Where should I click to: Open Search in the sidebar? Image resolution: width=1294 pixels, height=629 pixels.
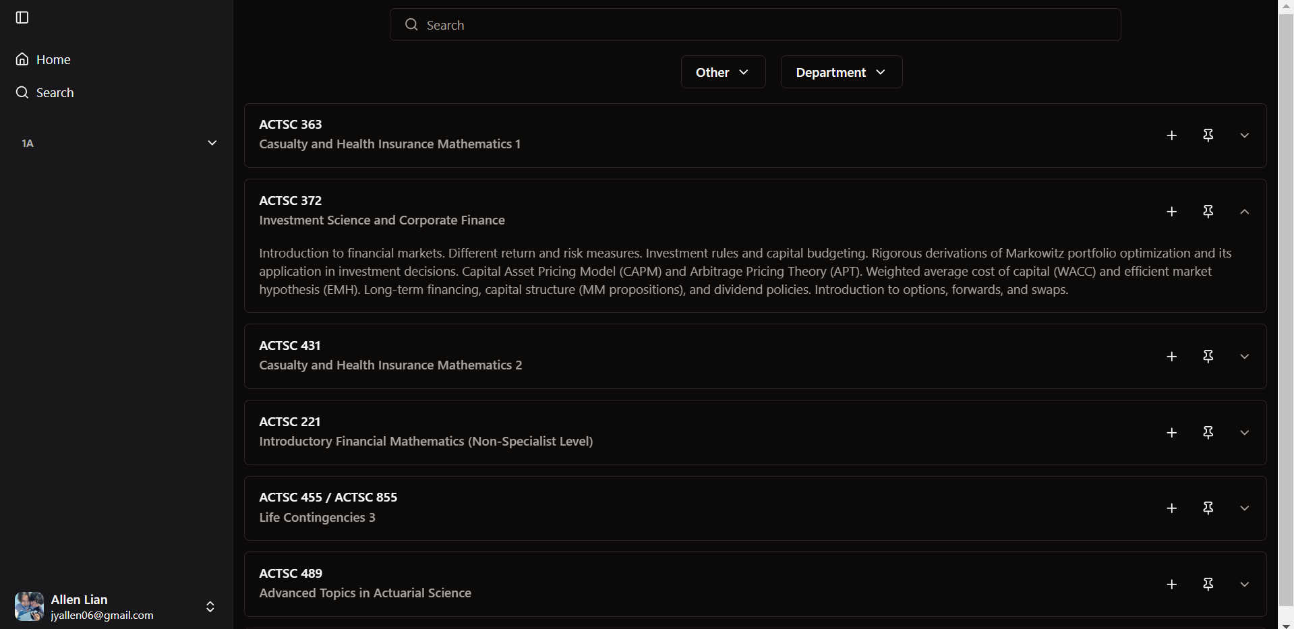tap(116, 92)
